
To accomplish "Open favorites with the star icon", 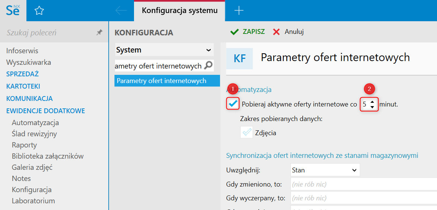I will tap(39, 11).
